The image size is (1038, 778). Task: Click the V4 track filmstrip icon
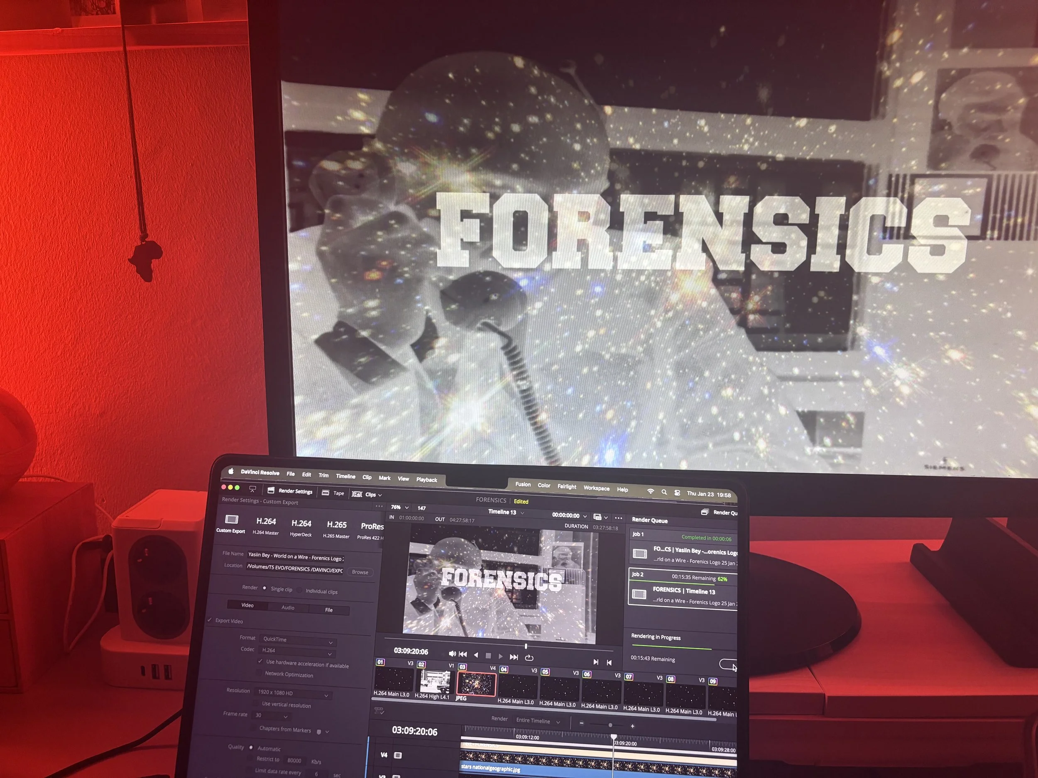coord(398,755)
